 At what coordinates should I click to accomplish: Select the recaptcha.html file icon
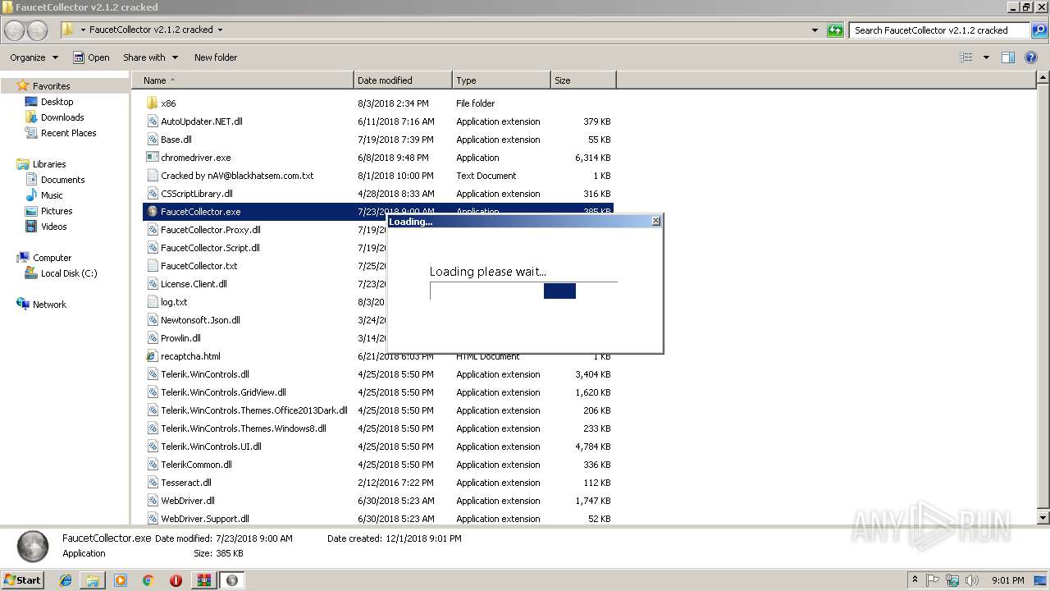pyautogui.click(x=152, y=356)
